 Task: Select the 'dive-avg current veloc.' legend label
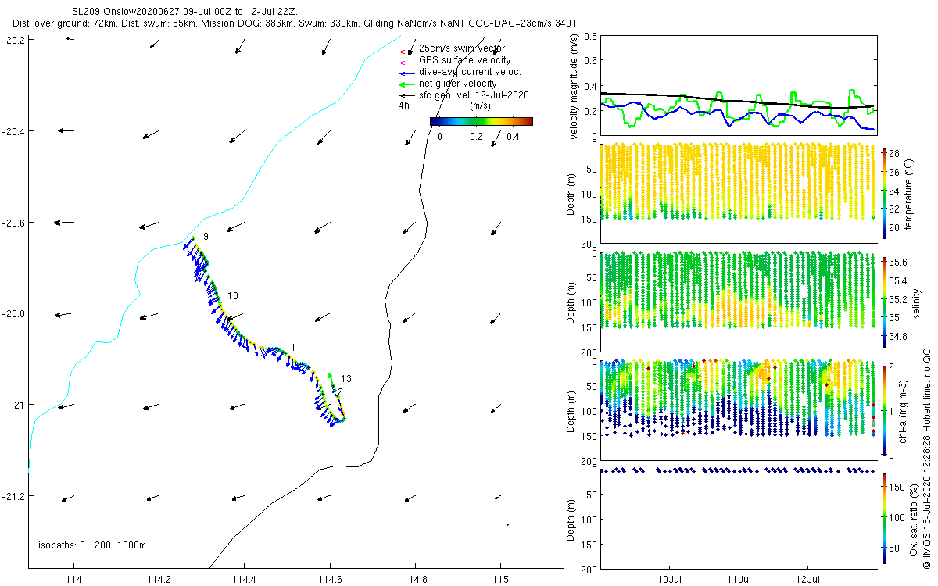coord(469,72)
